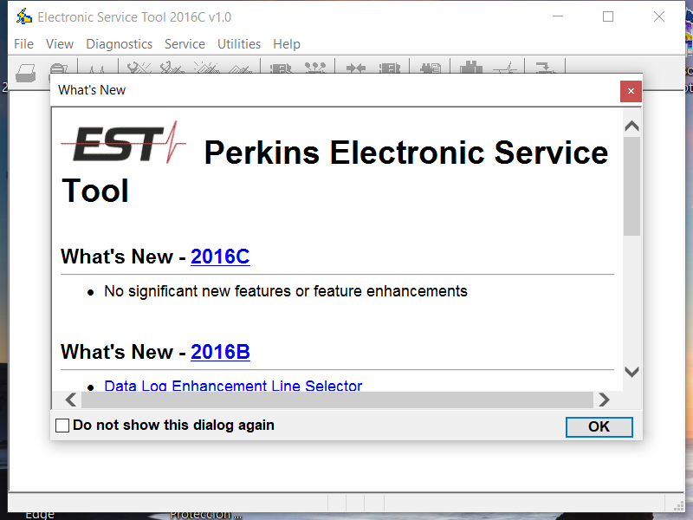Click the Logged Diagnostic Codes toolbar icon
The image size is (693, 520).
point(172,68)
